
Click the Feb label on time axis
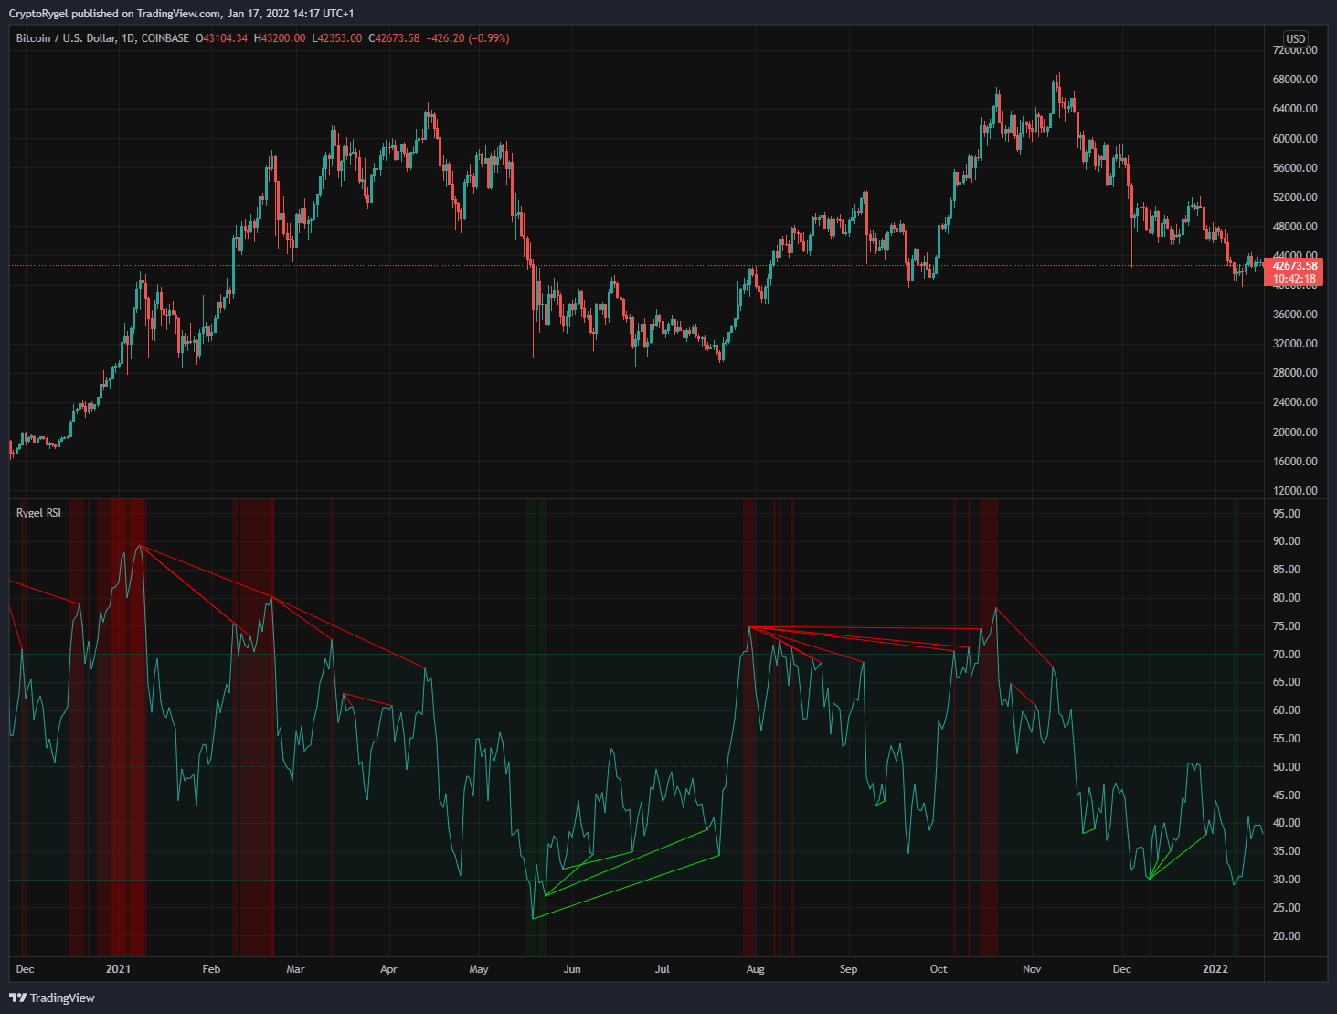point(211,969)
